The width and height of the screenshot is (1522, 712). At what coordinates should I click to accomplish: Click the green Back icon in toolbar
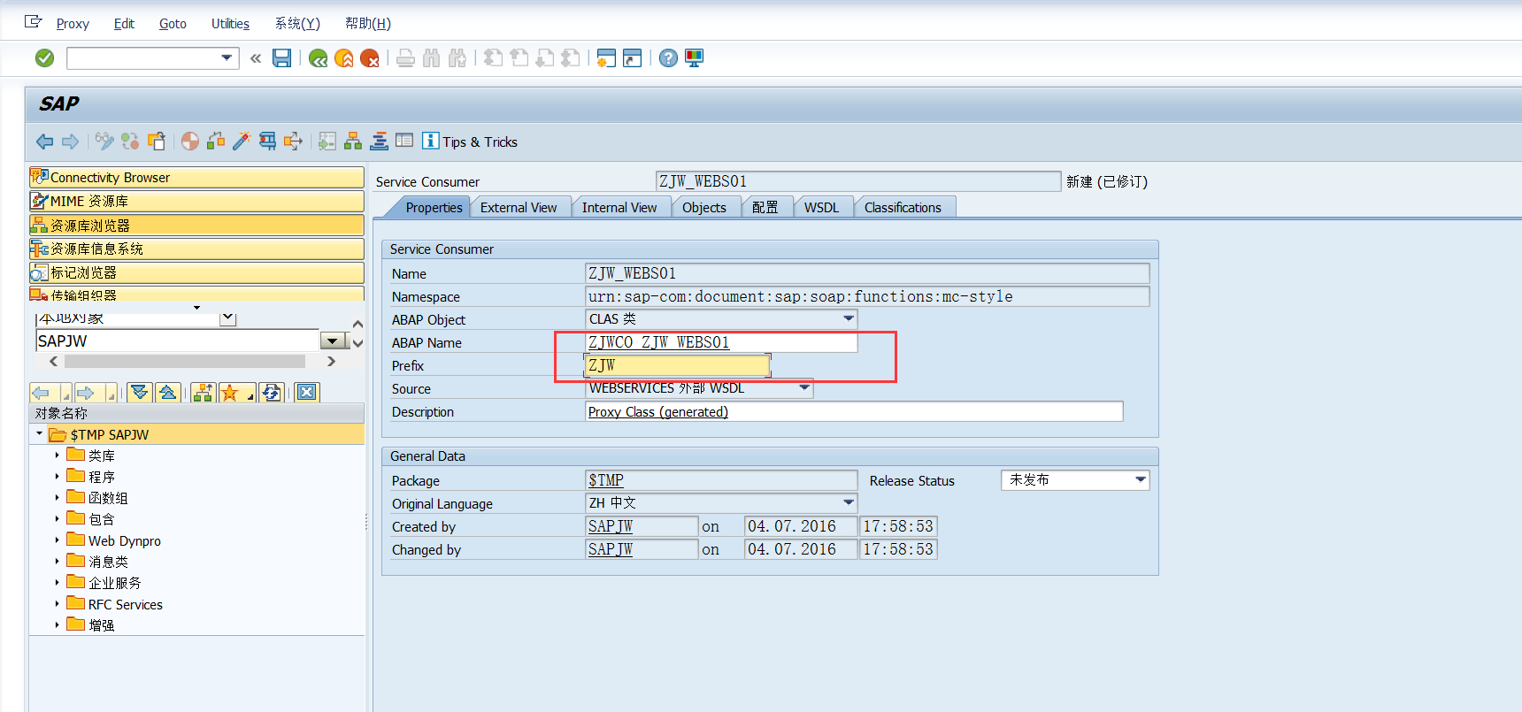[319, 58]
